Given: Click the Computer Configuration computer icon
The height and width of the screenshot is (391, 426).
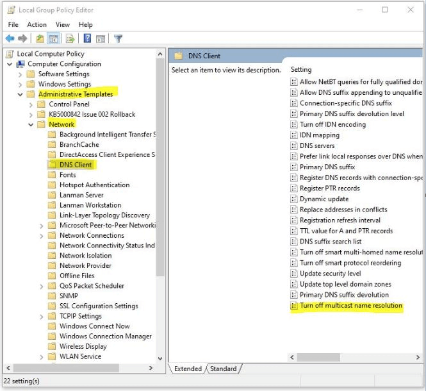Looking at the screenshot, I should click(20, 64).
